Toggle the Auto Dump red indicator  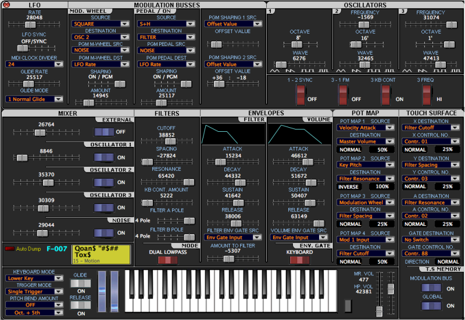point(9,249)
